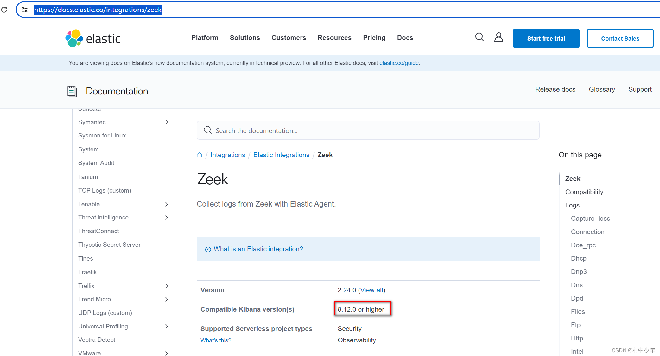Open the user account icon

498,37
